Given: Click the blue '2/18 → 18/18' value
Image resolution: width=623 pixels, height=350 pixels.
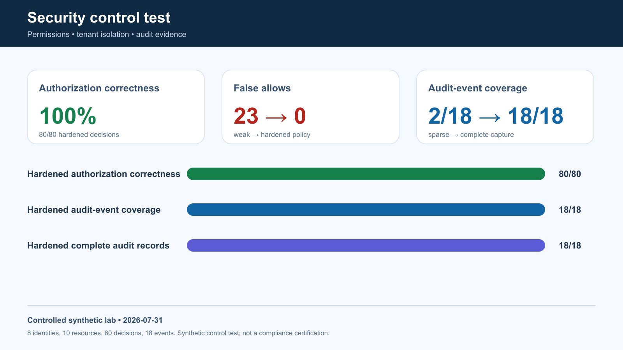Looking at the screenshot, I should pos(496,116).
